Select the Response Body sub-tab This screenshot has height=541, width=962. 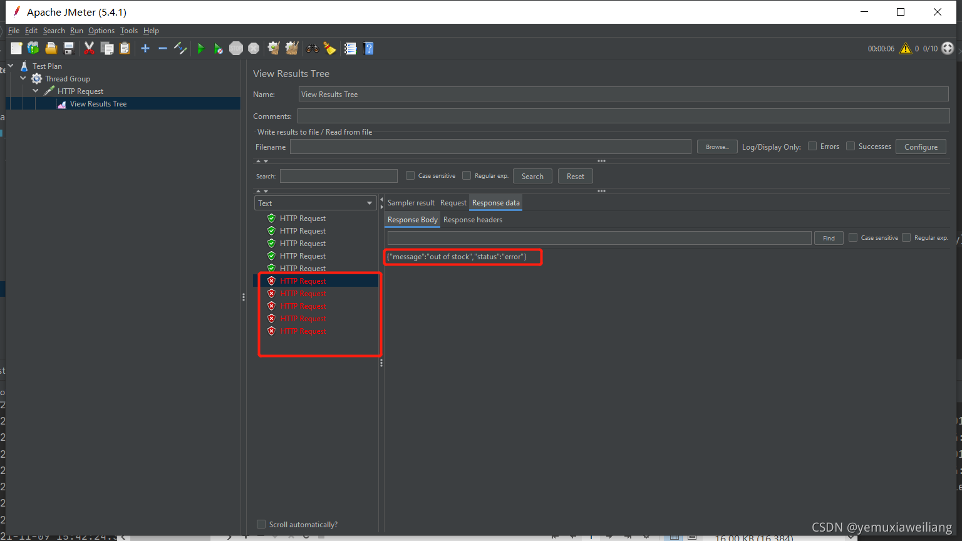click(413, 220)
